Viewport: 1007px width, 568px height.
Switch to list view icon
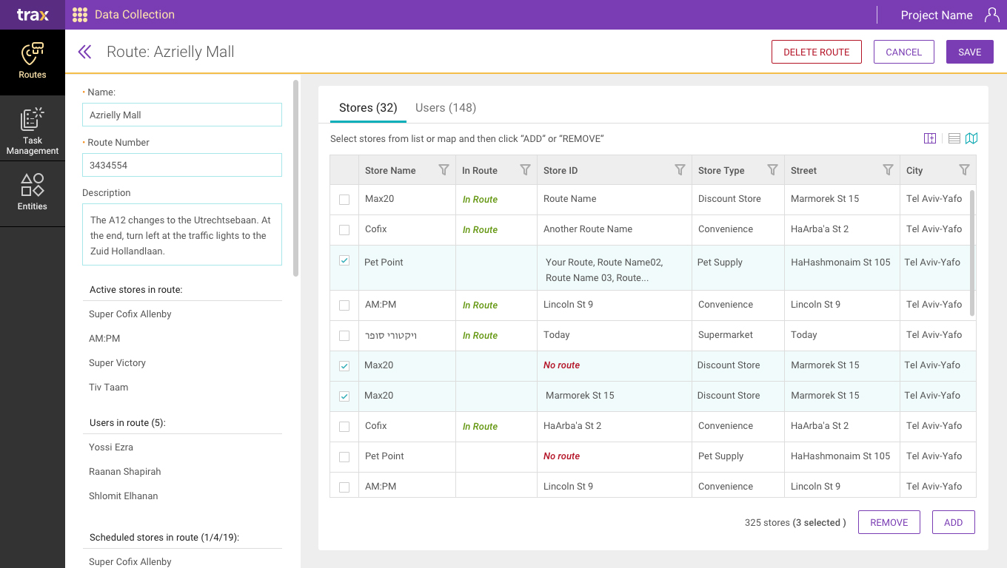point(954,138)
